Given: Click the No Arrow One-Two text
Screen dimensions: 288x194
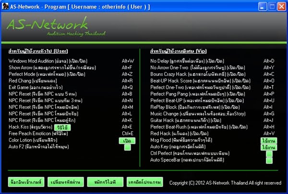Looking at the screenshot, I should click(198, 68).
